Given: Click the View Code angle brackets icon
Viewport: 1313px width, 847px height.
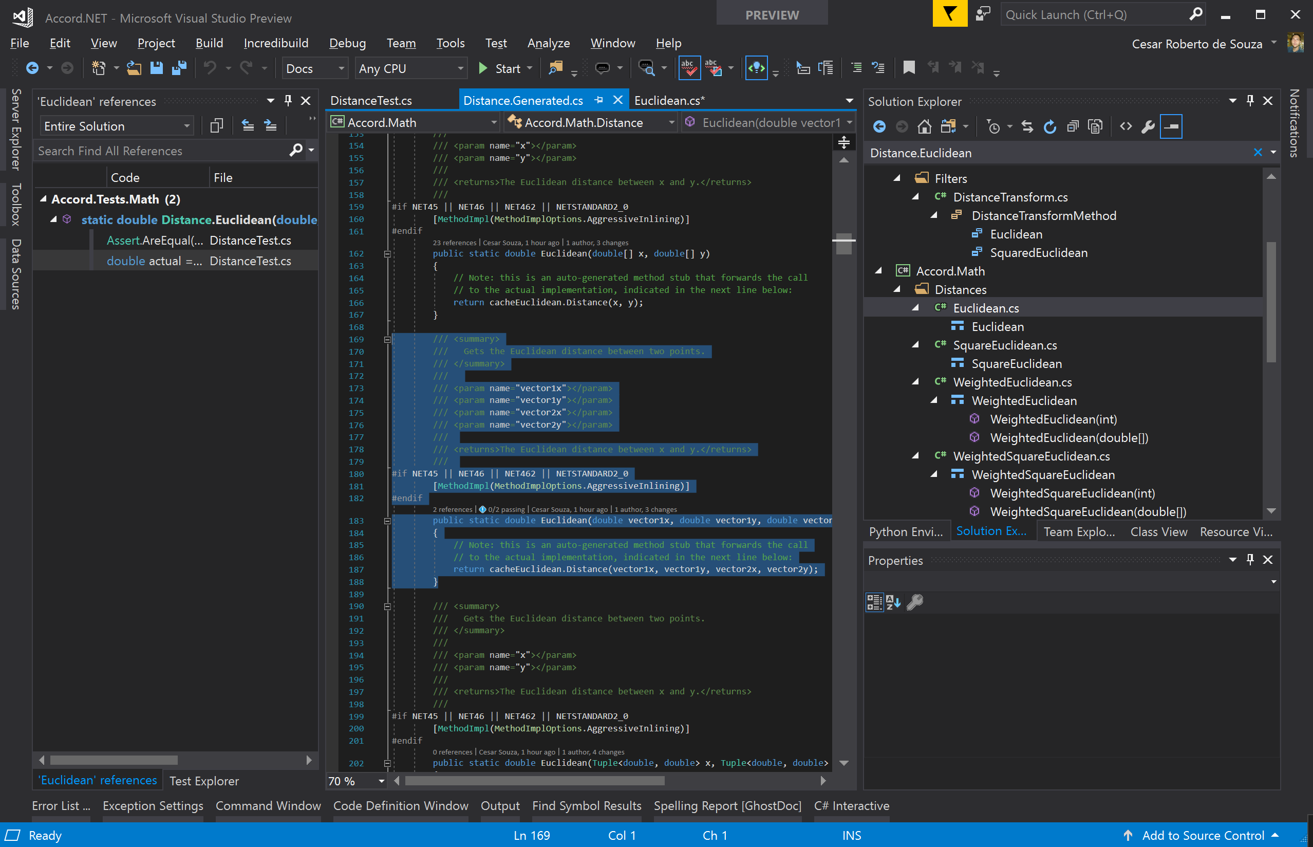Looking at the screenshot, I should (1126, 127).
